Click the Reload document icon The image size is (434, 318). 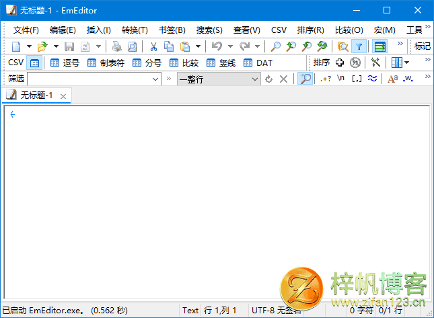tap(85, 46)
